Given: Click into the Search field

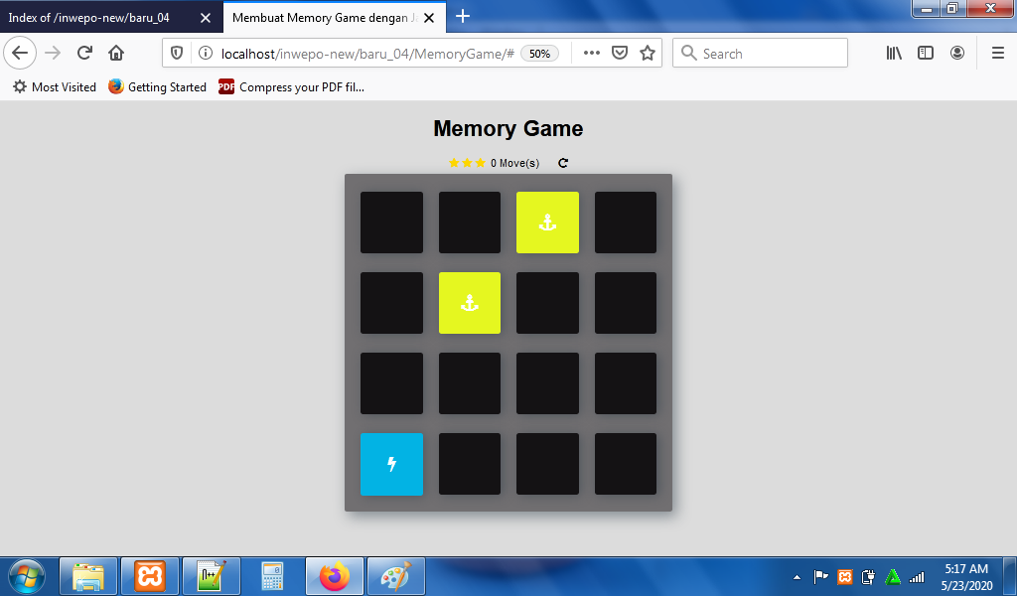Looking at the screenshot, I should click(760, 54).
